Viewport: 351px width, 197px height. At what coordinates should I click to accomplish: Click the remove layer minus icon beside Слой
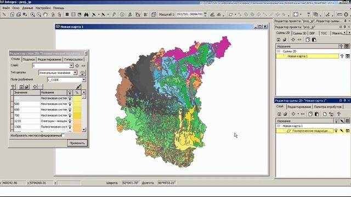(x=83, y=66)
